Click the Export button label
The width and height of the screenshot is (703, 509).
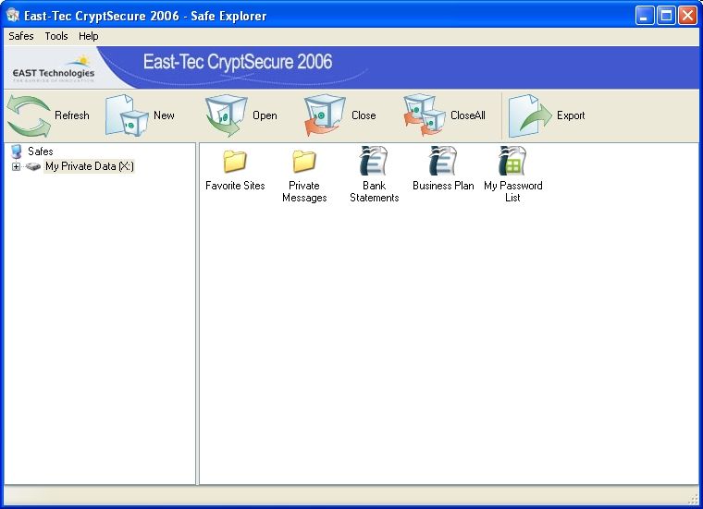click(571, 115)
